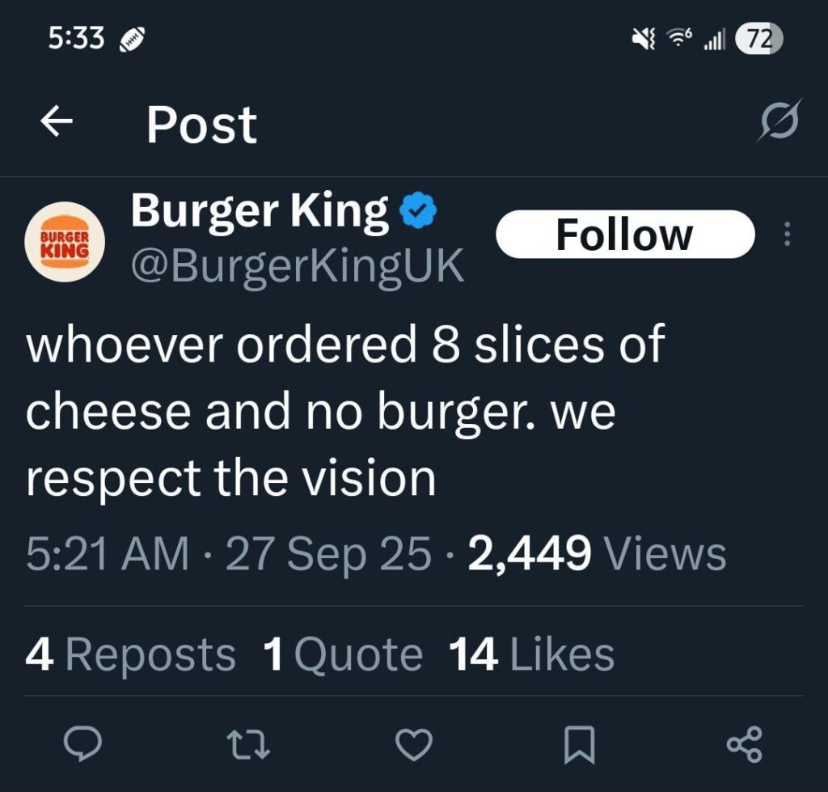The image size is (828, 792).
Task: Expand the football notification in status bar
Action: point(131,37)
